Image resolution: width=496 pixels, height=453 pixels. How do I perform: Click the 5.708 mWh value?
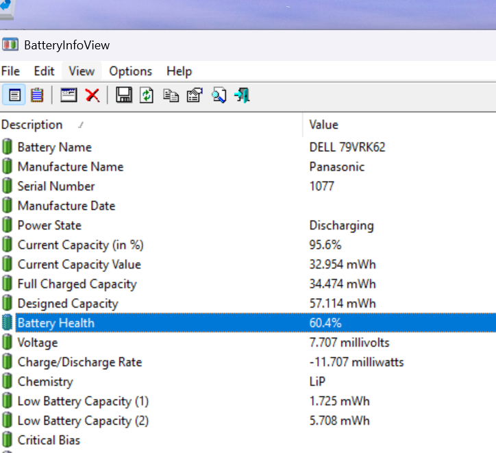coord(339,420)
